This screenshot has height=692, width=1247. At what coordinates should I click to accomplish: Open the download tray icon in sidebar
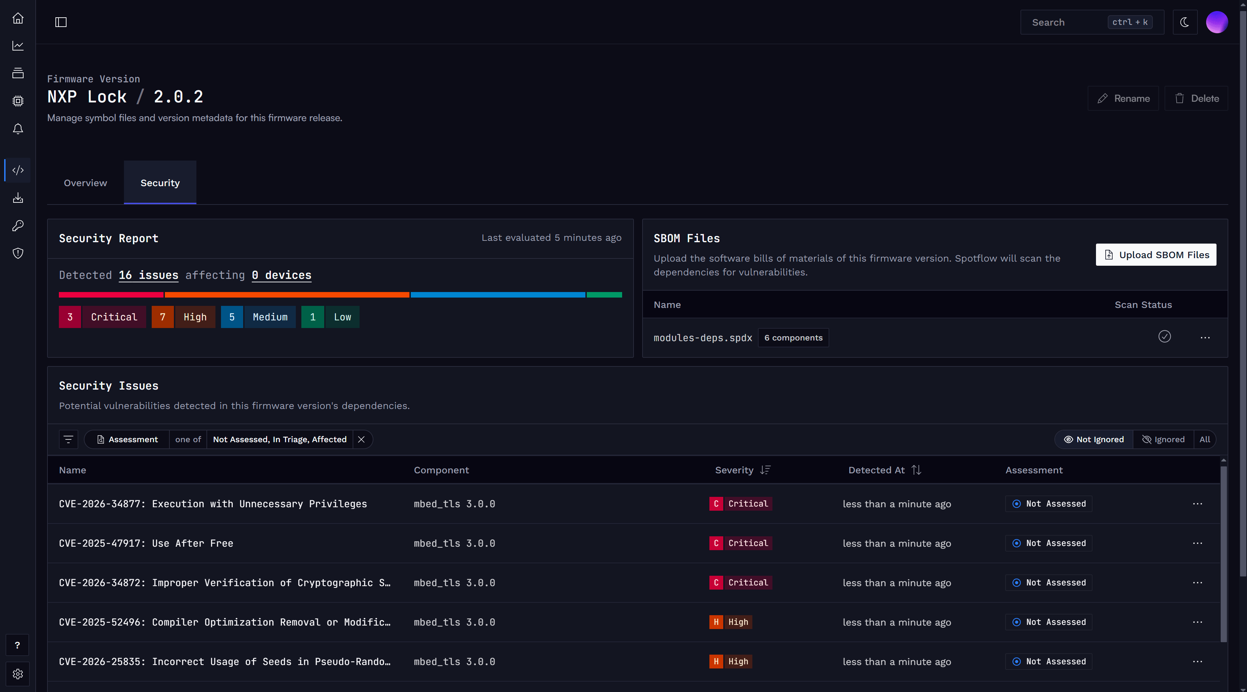click(18, 198)
